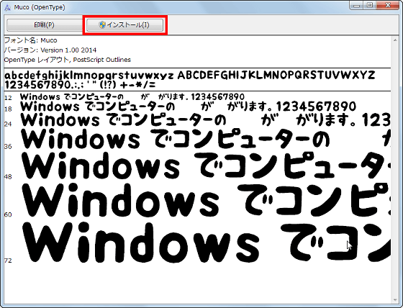Click the scrollbar up arrow
This screenshot has width=403, height=308.
pos(395,40)
